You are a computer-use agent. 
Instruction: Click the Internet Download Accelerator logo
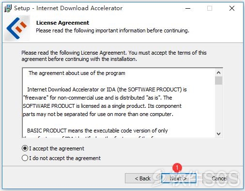coord(17,28)
